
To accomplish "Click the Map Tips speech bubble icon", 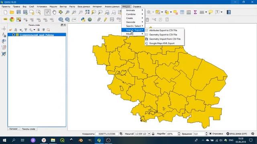I will coord(210,12).
